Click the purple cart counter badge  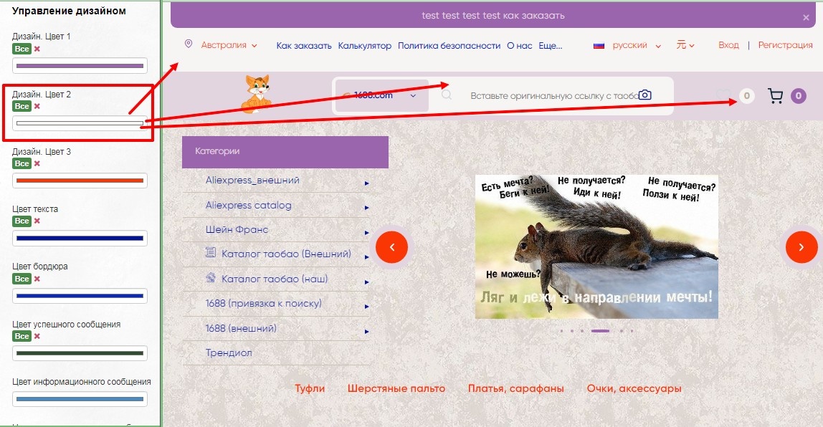click(x=799, y=96)
